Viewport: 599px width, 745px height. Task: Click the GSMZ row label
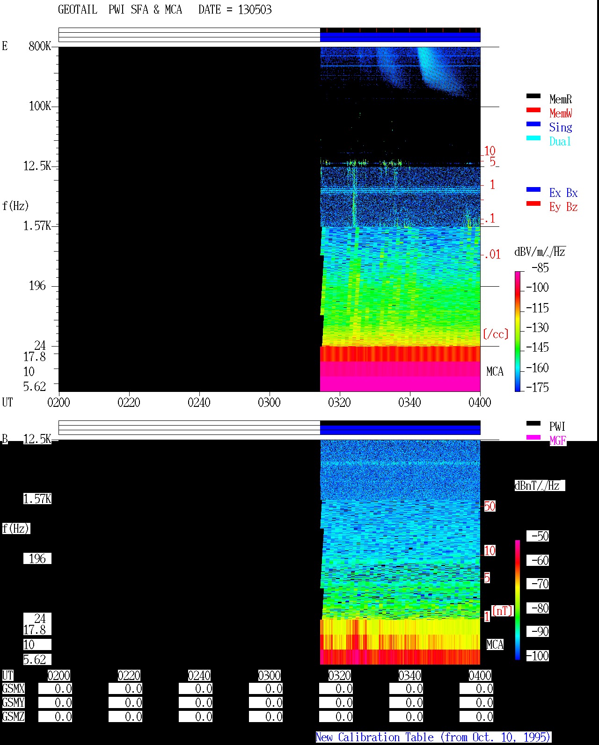click(13, 716)
